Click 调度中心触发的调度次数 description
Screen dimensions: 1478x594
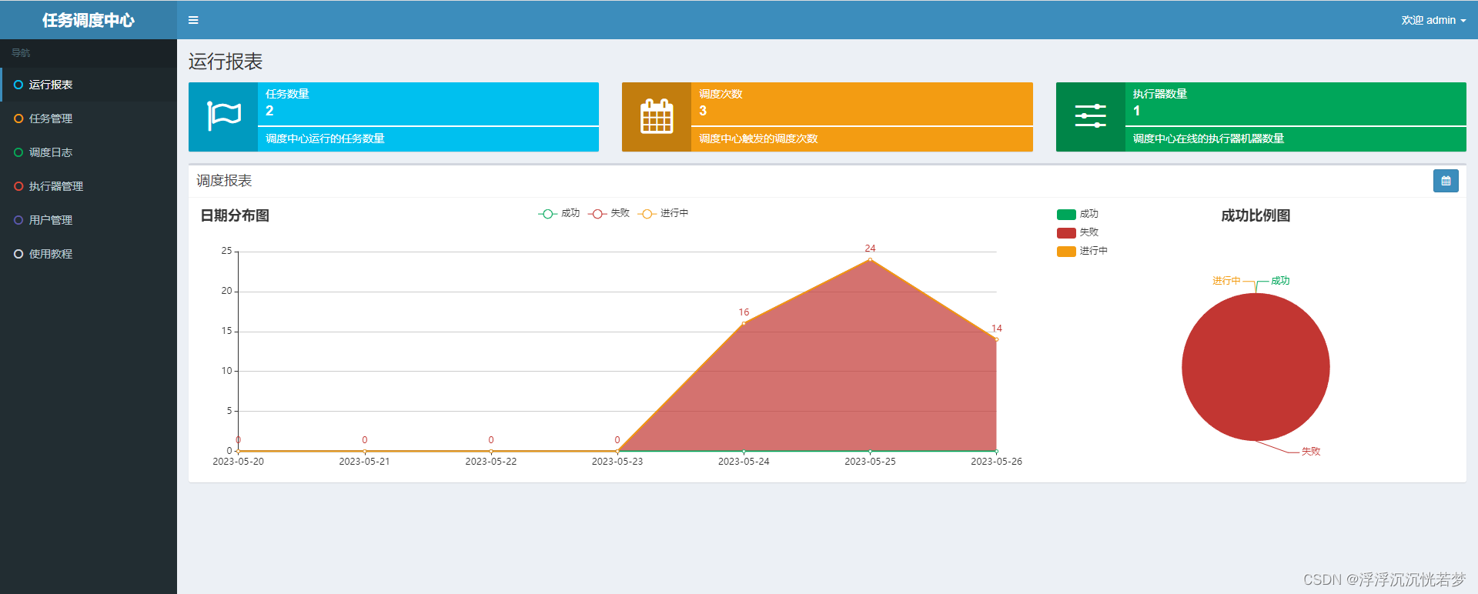click(x=758, y=138)
